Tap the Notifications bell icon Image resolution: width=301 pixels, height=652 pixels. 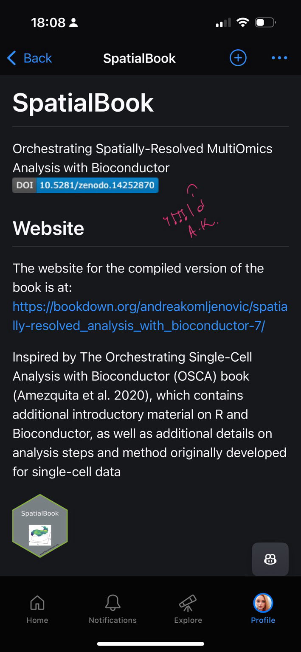[113, 602]
